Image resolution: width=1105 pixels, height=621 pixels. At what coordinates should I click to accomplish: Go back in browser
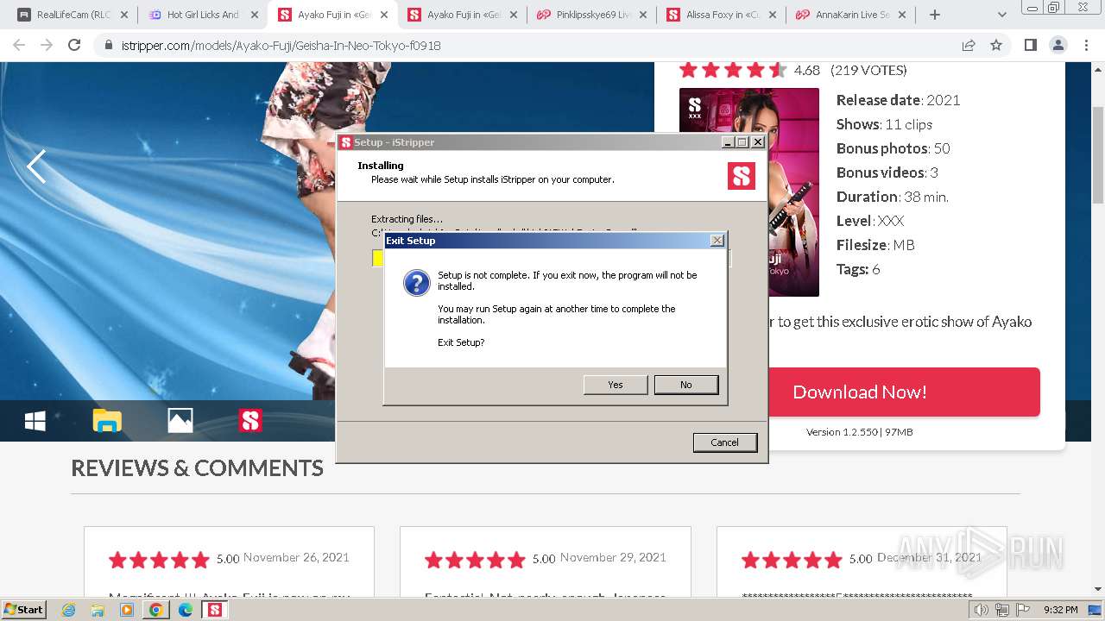coord(19,45)
